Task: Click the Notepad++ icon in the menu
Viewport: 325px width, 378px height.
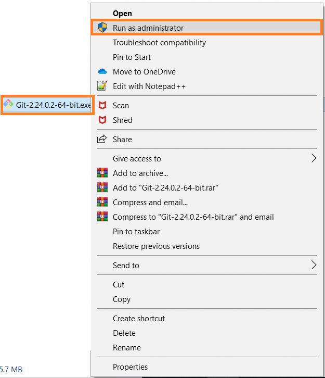Action: pos(102,86)
